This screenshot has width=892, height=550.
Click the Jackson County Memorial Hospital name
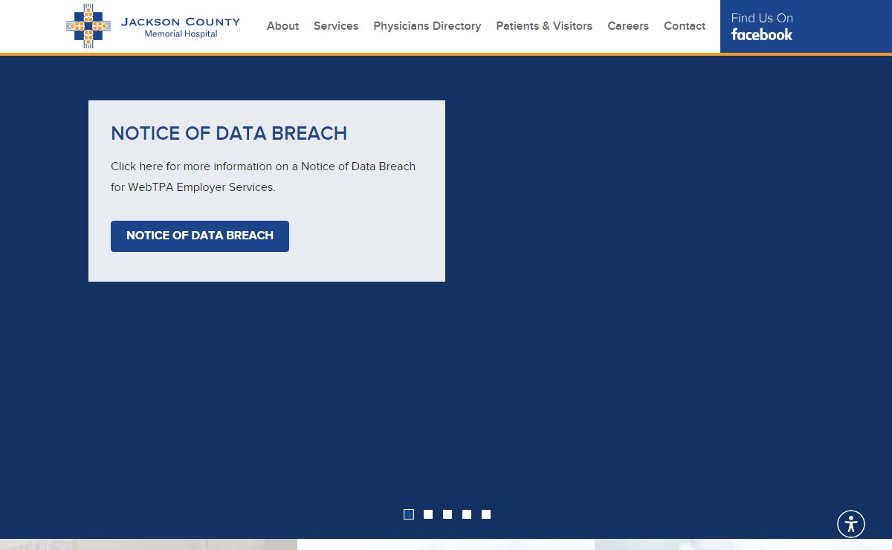181,27
